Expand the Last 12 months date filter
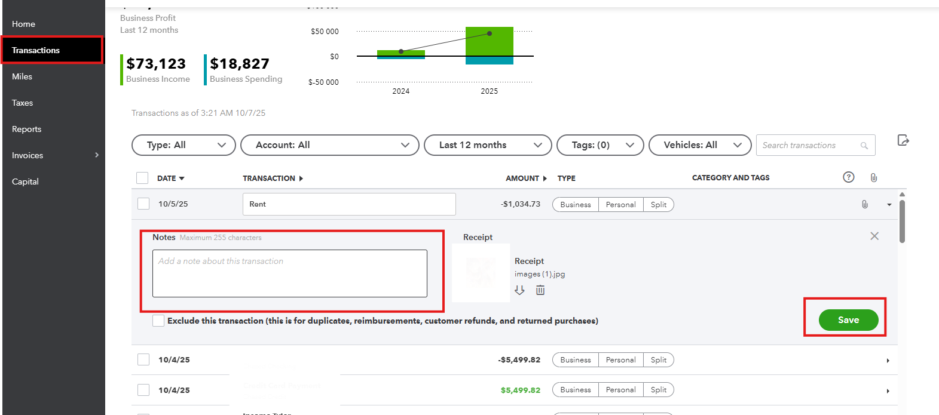 point(487,145)
